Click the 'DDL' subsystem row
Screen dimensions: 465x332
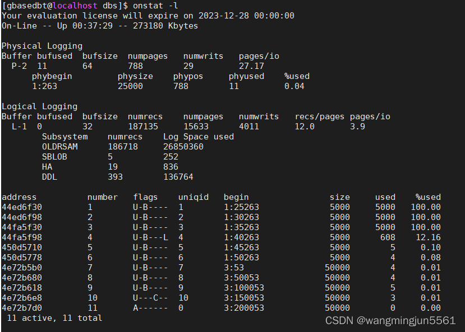[x=118, y=177]
